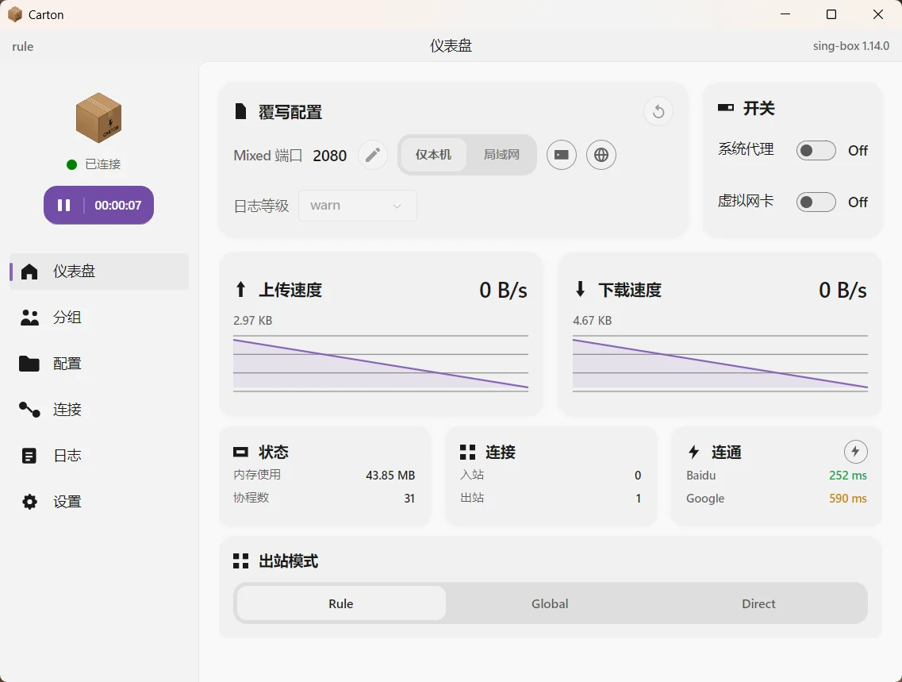Click the 出站模式 grid icon
Image resolution: width=902 pixels, height=682 pixels.
pos(240,561)
